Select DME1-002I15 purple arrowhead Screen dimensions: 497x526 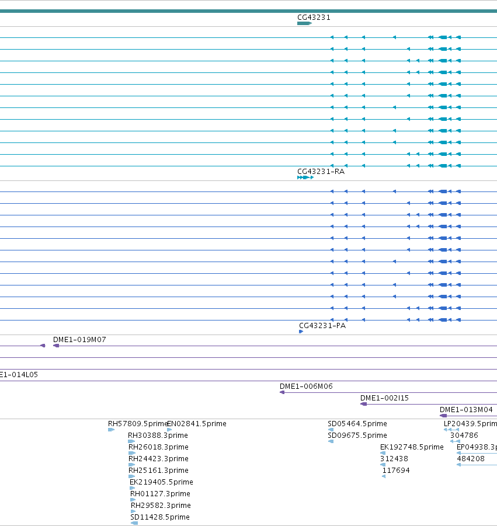[363, 404]
